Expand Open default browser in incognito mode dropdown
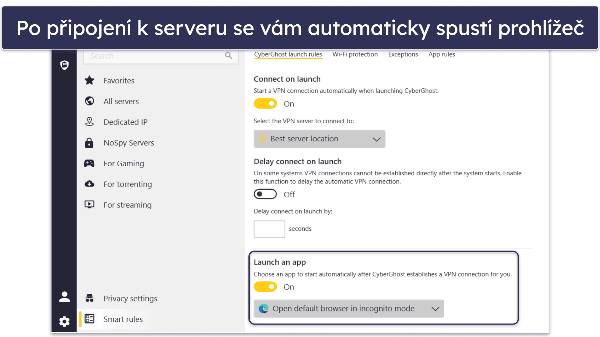The height and width of the screenshot is (337, 600). (349, 309)
